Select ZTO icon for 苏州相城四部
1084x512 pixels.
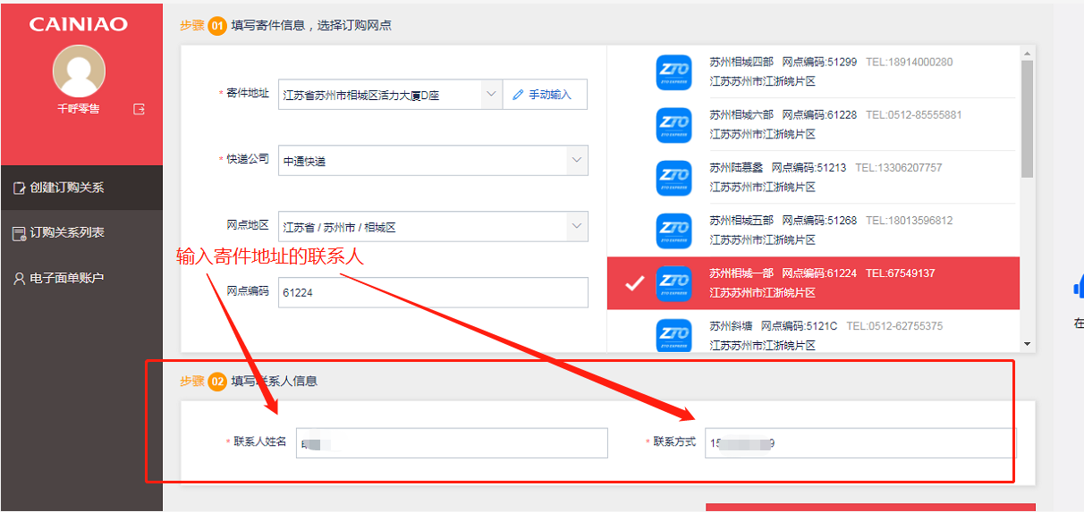[673, 71]
